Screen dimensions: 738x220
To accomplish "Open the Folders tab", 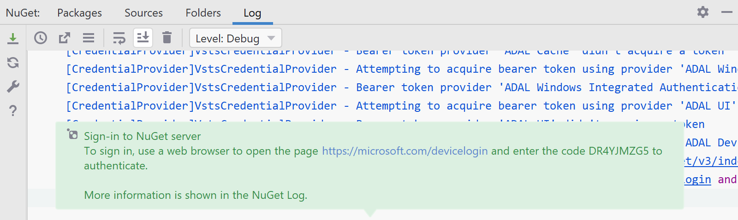I will coord(203,13).
